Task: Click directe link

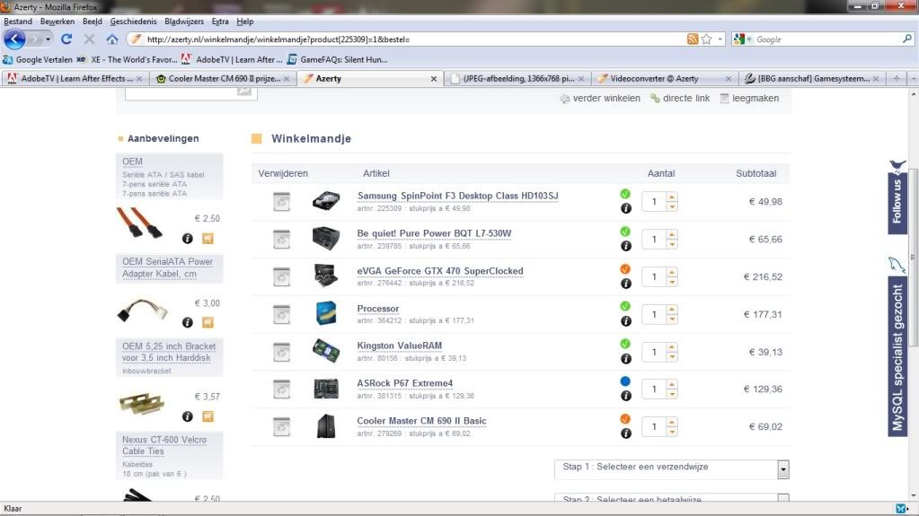Action: pos(680,99)
